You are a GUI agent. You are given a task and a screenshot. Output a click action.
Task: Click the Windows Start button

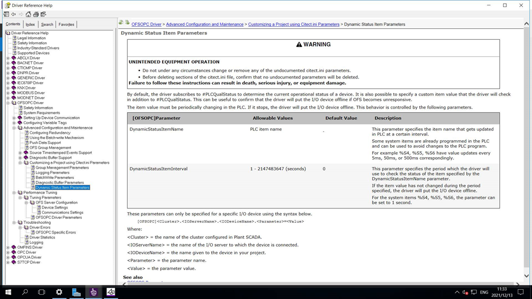coord(8,292)
